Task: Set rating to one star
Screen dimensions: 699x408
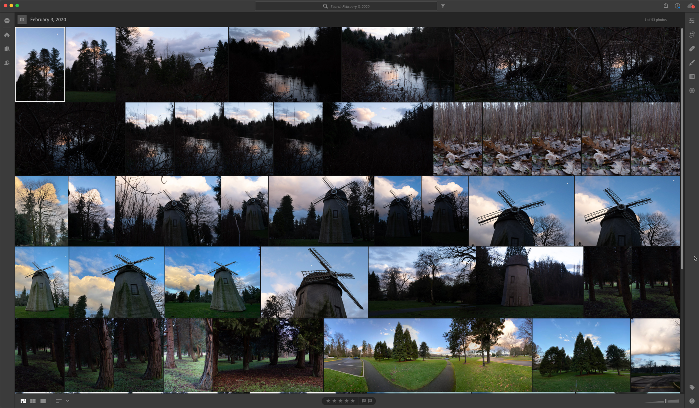Action: 328,401
